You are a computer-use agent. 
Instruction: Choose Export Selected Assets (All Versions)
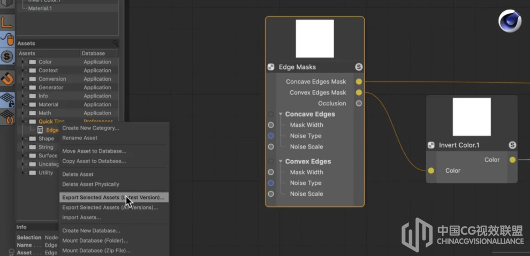point(114,207)
